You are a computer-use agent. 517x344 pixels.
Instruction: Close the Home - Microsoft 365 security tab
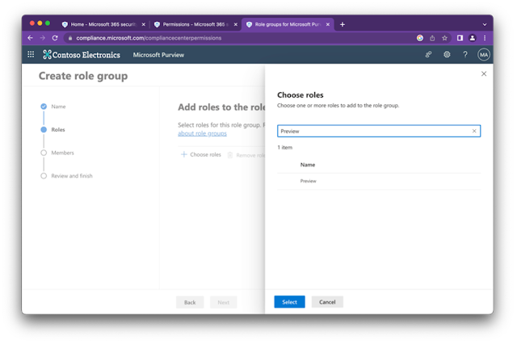[144, 24]
